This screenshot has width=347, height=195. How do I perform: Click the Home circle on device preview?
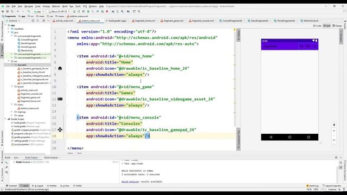pyautogui.click(x=290, y=137)
